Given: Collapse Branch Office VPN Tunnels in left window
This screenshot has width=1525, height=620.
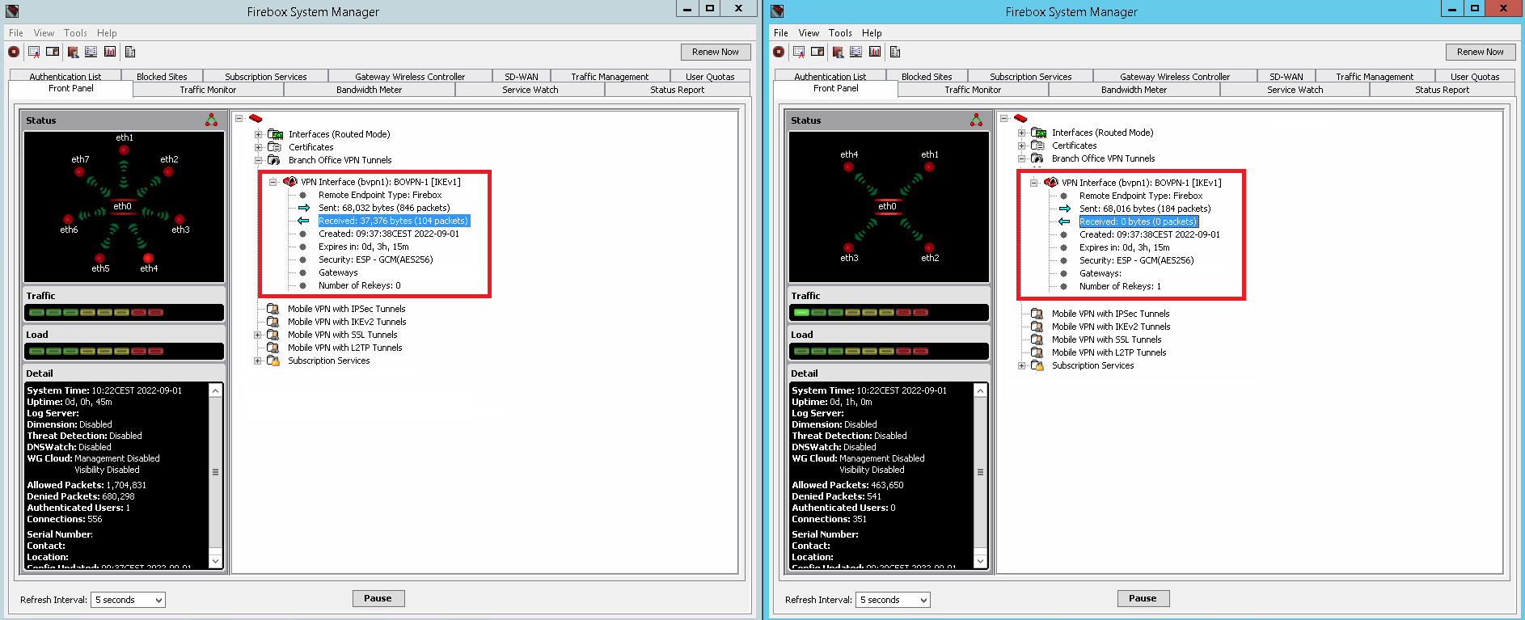Looking at the screenshot, I should (259, 160).
